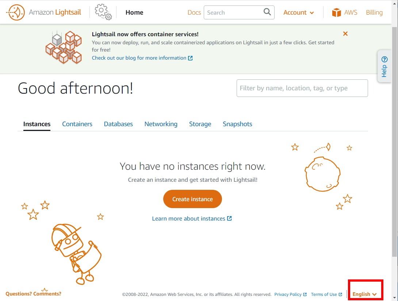Screen dimensions: 398x301
Task: Click the Create instance button
Action: pyautogui.click(x=192, y=199)
